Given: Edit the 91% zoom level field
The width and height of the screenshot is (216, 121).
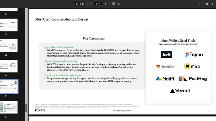Looking at the screenshot, I should click(98, 4).
